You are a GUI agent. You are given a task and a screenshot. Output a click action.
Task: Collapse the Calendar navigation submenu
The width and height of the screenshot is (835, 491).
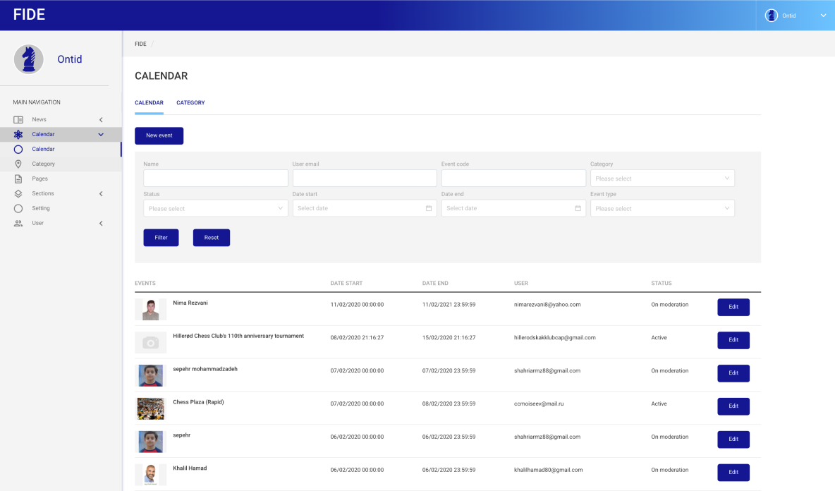point(99,134)
